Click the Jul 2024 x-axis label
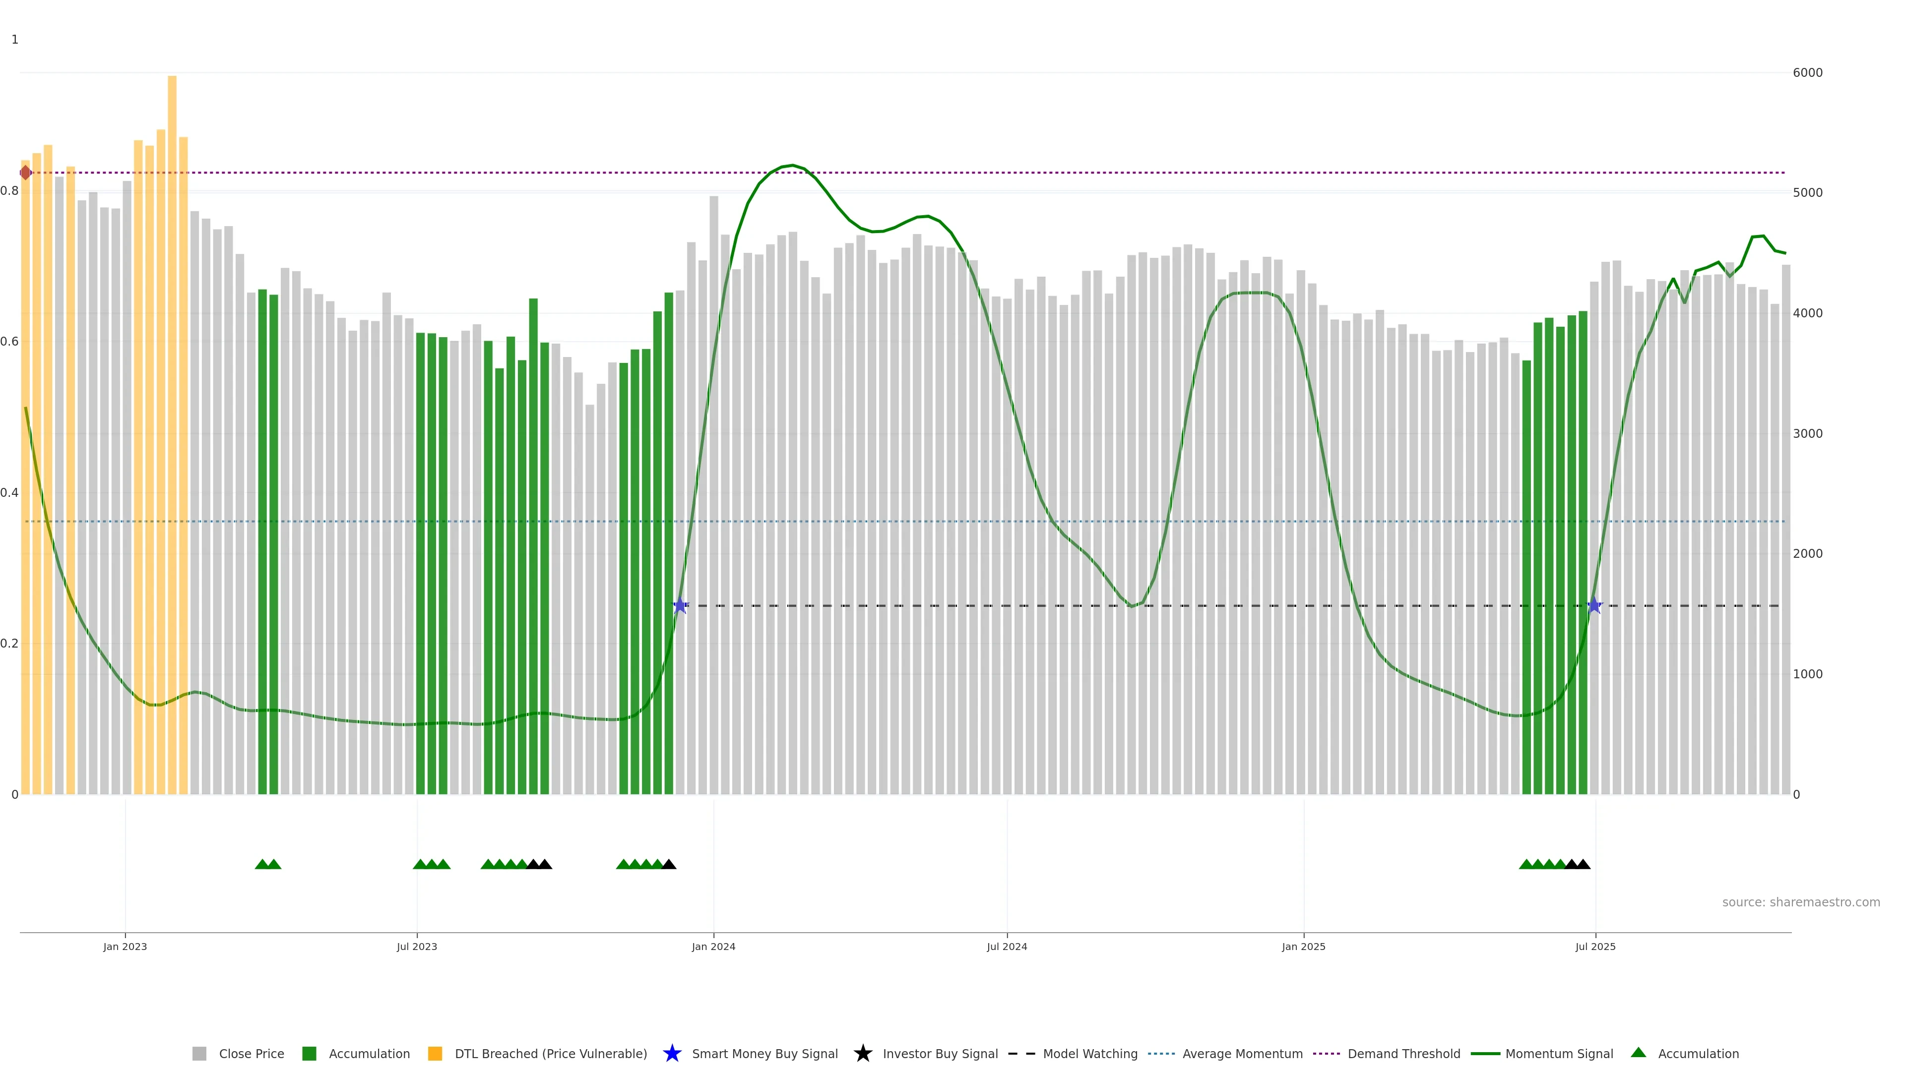The width and height of the screenshot is (1905, 1071). pos(1007,946)
